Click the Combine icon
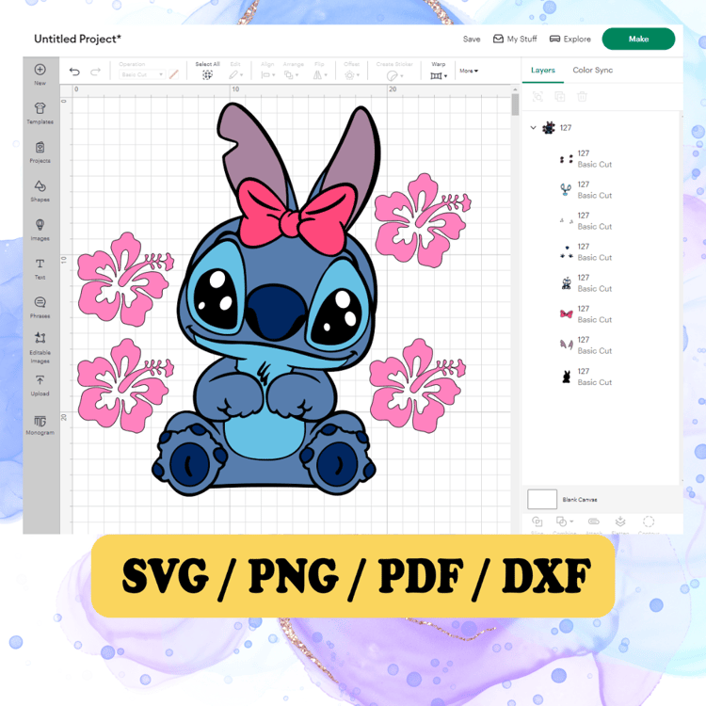Viewport: 706px width, 706px height. [x=564, y=522]
